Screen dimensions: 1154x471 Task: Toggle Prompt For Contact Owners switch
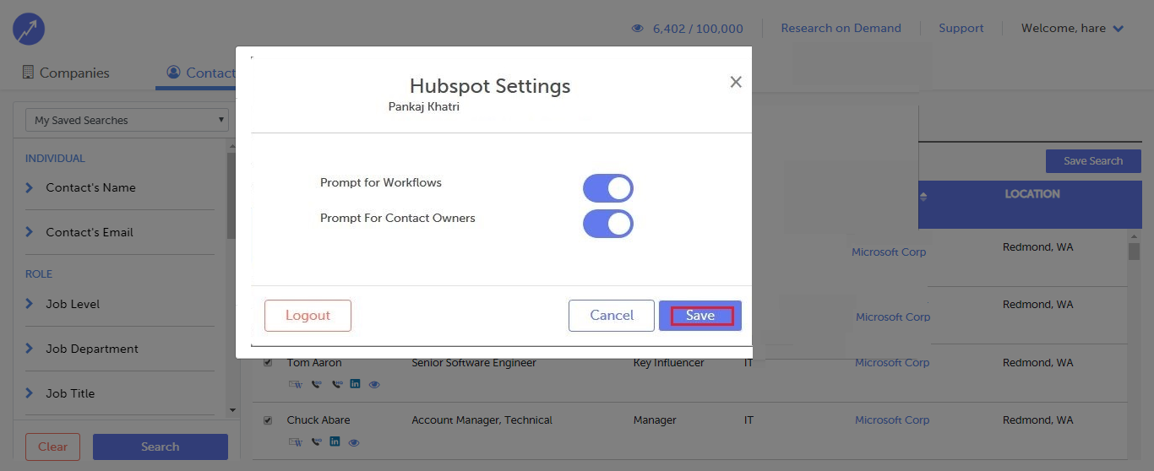tap(608, 224)
